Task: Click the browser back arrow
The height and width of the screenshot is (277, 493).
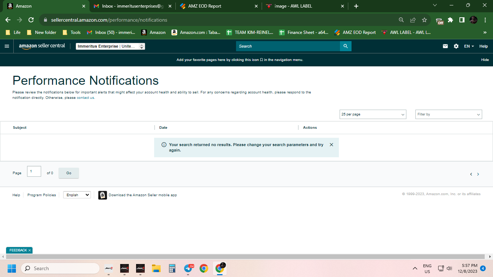Action: [x=8, y=20]
